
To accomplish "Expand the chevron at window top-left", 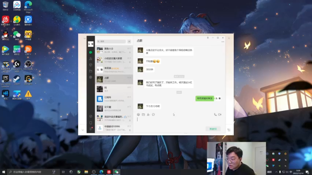I will 85,38.
